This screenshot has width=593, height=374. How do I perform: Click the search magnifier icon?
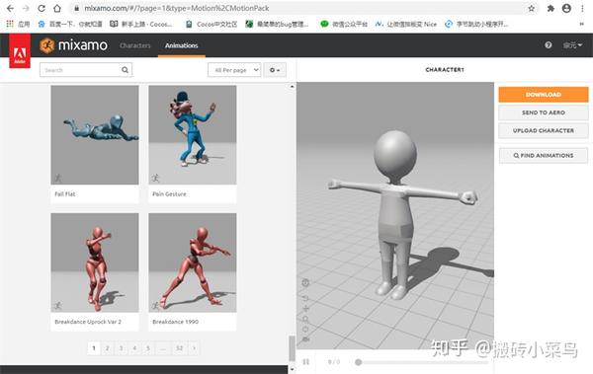pos(125,70)
